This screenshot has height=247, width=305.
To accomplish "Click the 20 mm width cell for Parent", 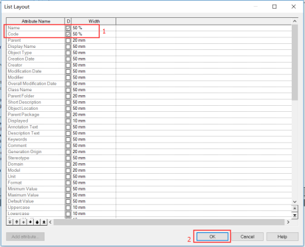I will (94, 41).
